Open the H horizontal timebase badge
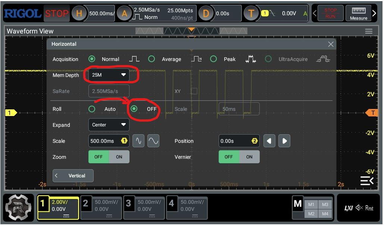 point(79,13)
